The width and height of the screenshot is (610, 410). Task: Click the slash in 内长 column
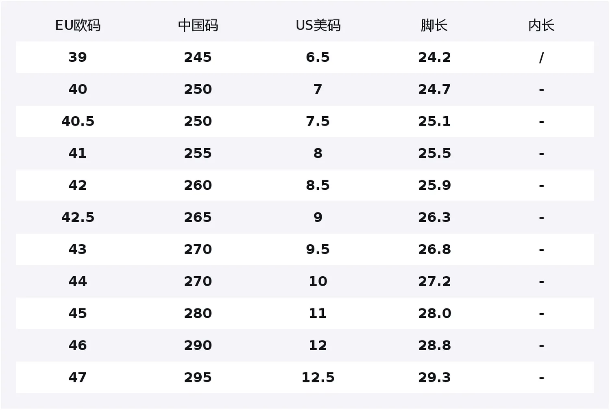(x=541, y=58)
